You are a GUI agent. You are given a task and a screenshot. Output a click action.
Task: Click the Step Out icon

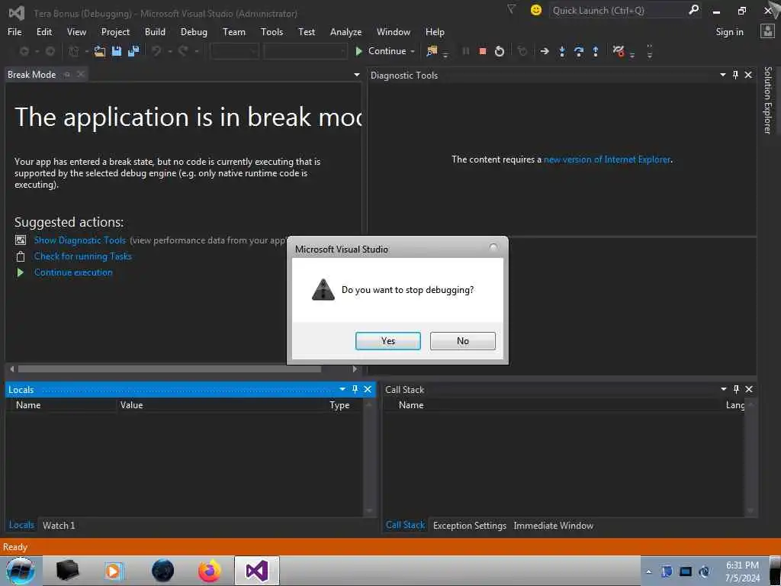coord(595,51)
